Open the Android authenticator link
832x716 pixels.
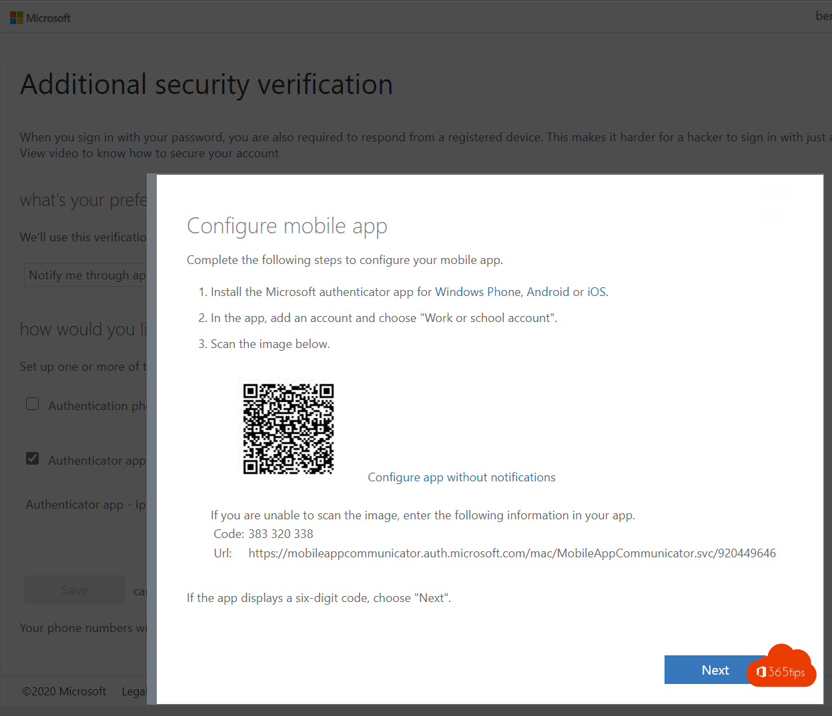[x=548, y=292]
